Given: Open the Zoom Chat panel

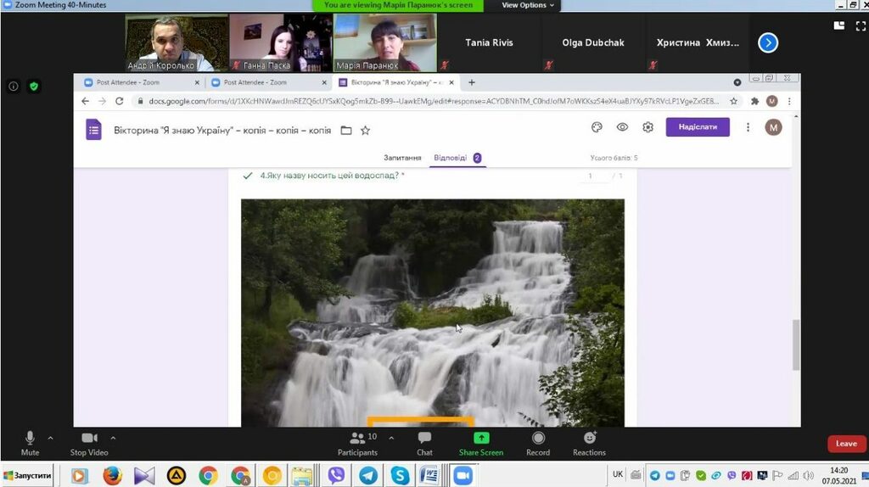Looking at the screenshot, I should point(424,442).
